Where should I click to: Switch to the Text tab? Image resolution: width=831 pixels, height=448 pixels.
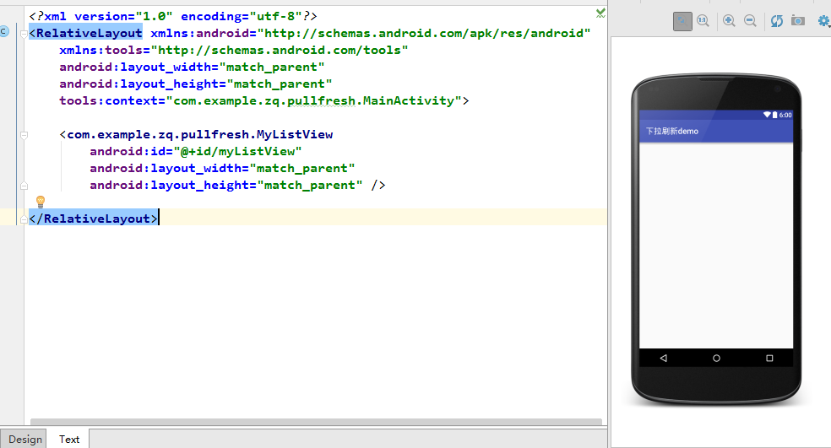tap(69, 439)
